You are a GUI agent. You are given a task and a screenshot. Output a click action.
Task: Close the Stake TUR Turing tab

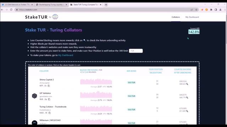101,5
